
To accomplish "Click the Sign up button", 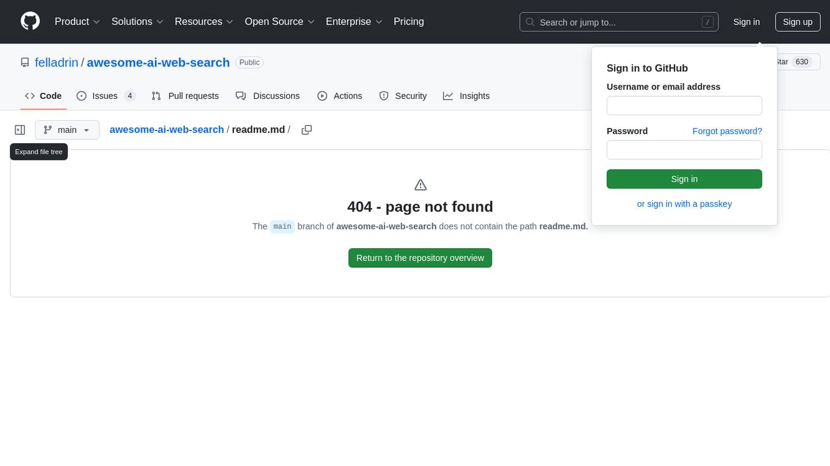I will tap(798, 22).
